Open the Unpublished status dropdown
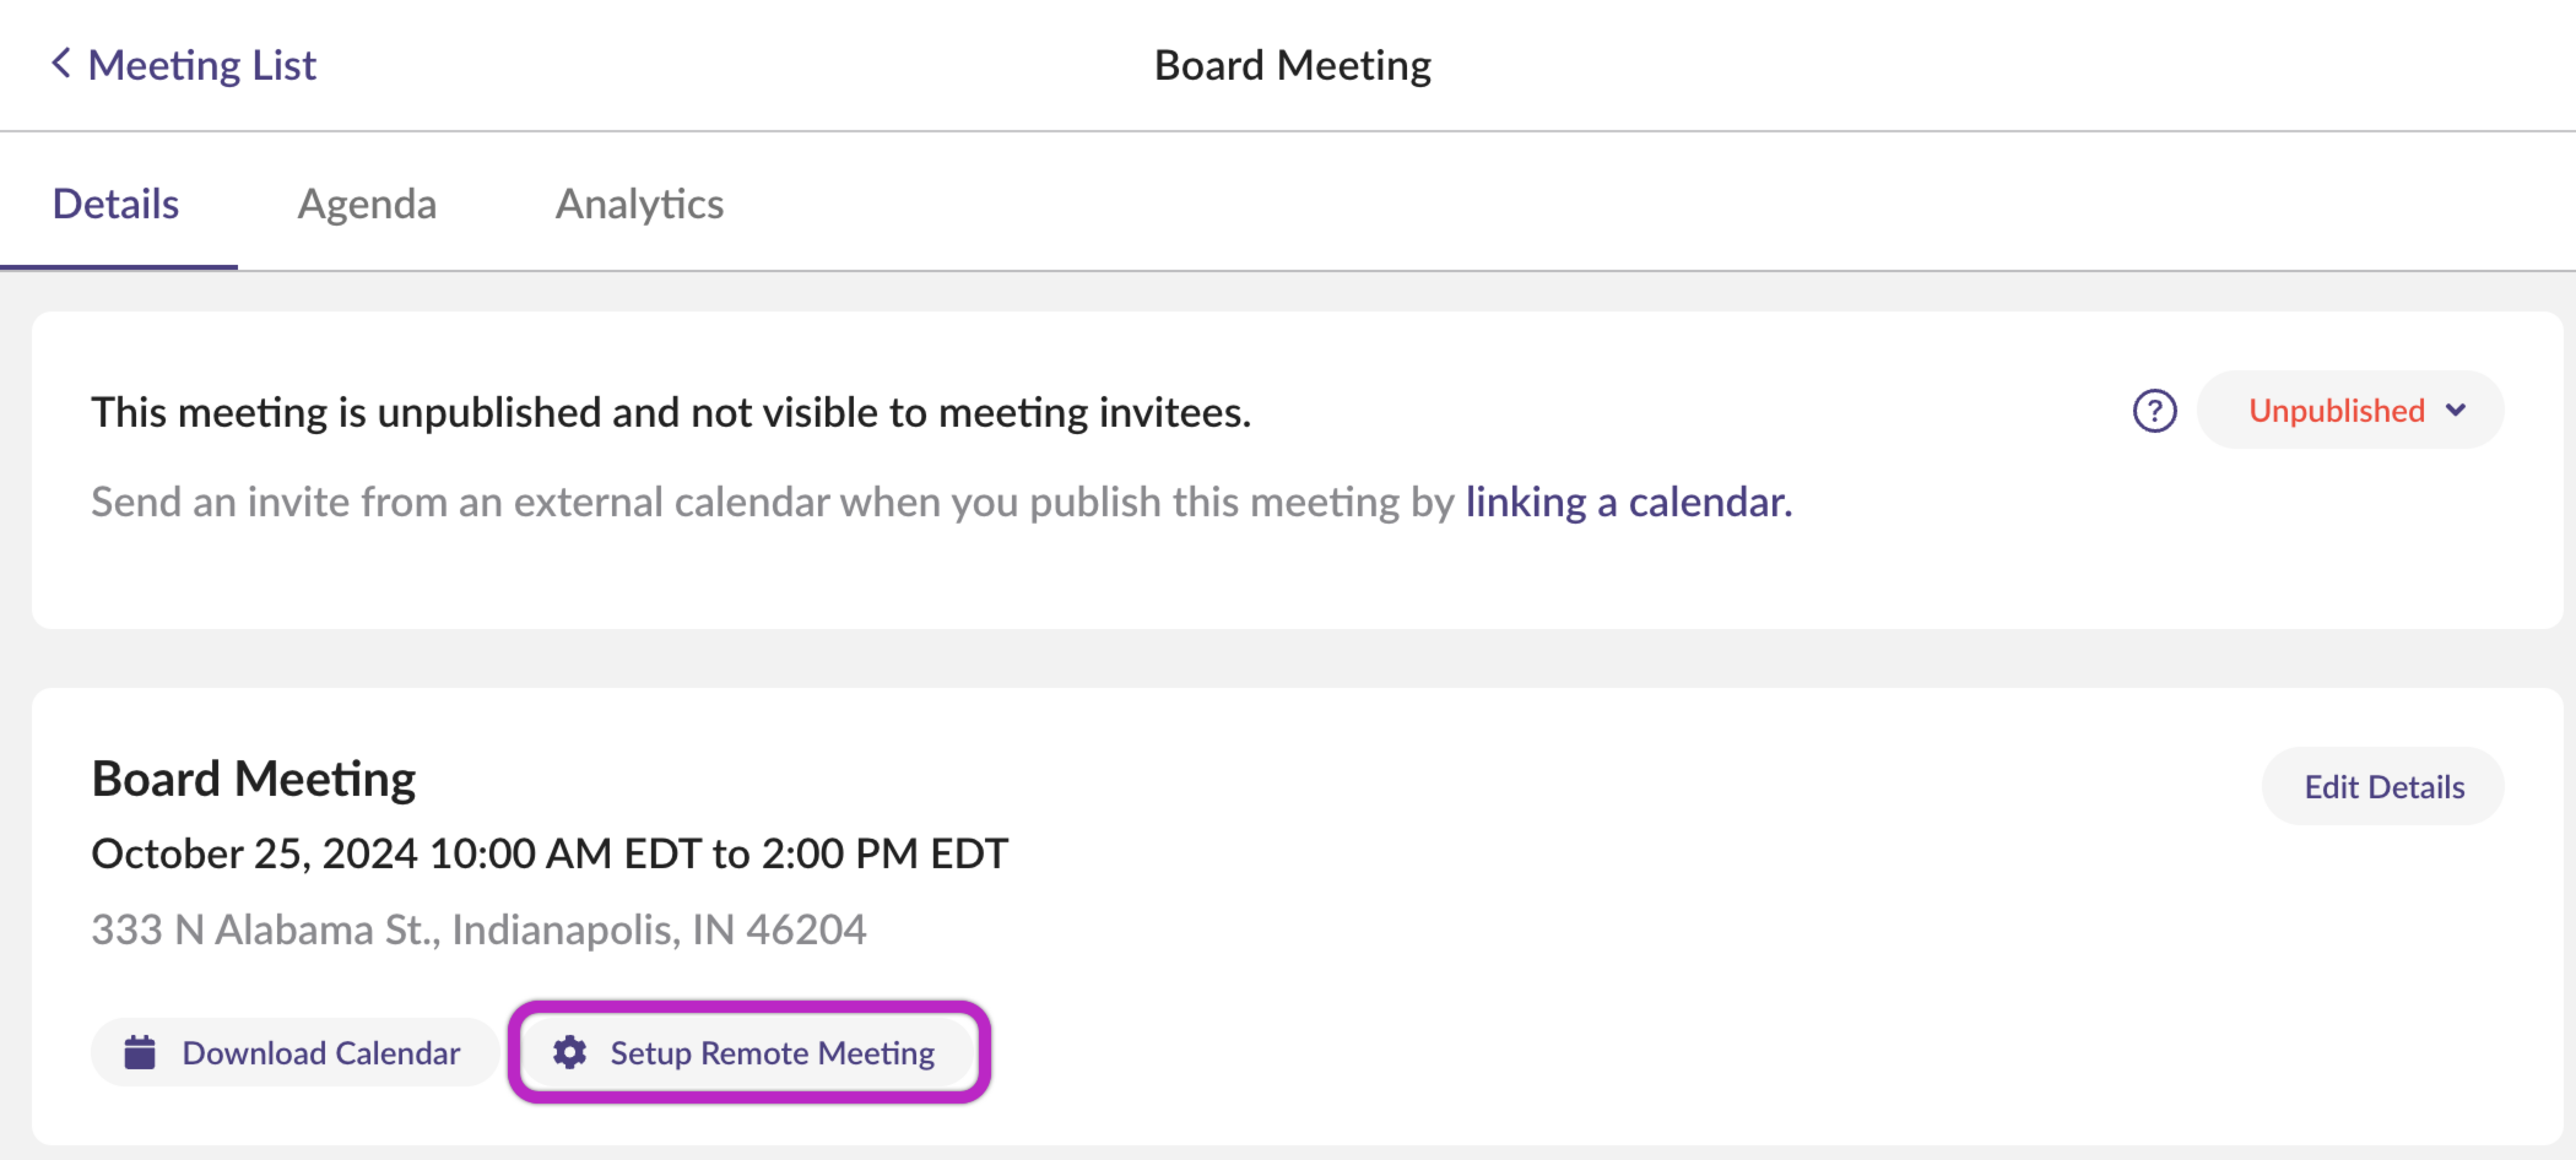 pos(2350,410)
